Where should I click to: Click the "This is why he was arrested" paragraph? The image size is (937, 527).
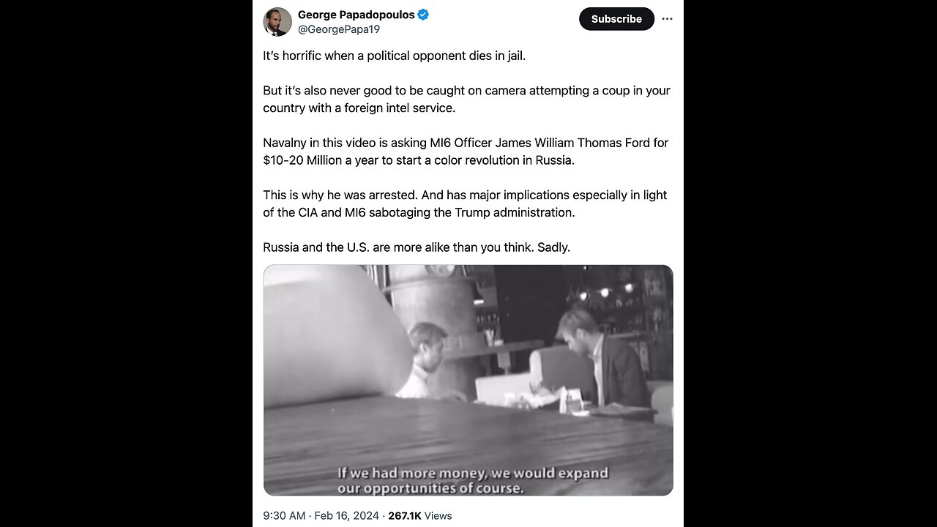tap(465, 203)
